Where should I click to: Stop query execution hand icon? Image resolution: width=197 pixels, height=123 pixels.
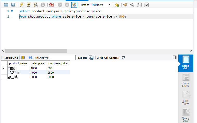(x=43, y=5)
